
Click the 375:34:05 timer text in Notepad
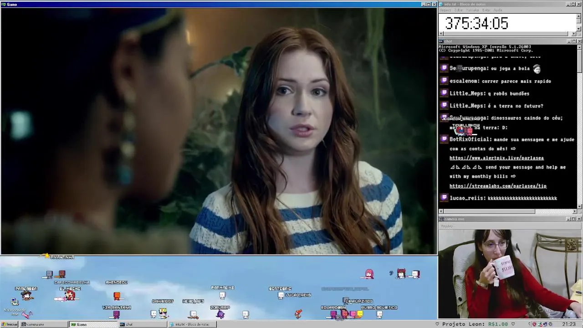click(x=476, y=23)
